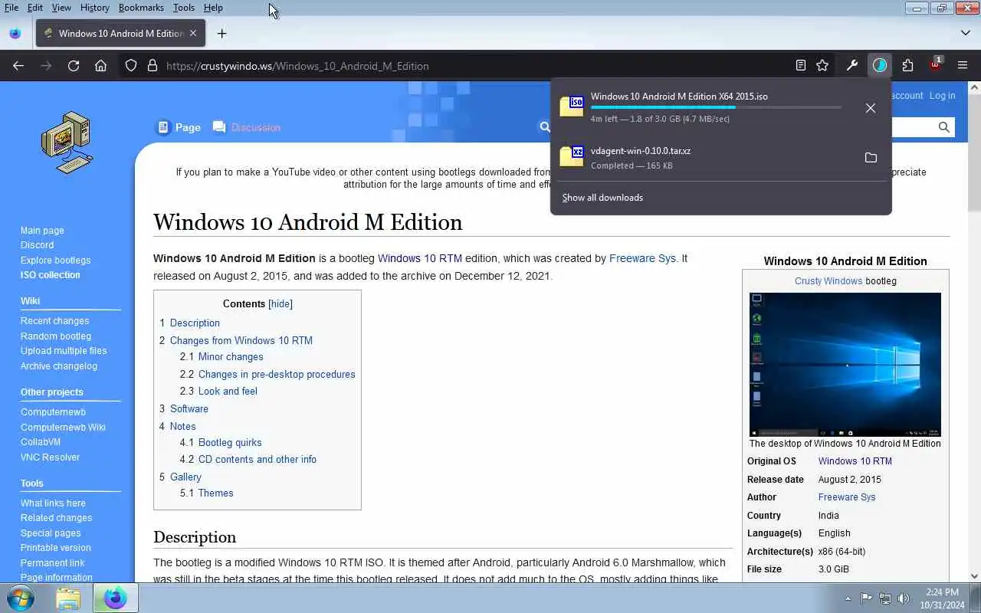Open the History menu

pyautogui.click(x=94, y=8)
